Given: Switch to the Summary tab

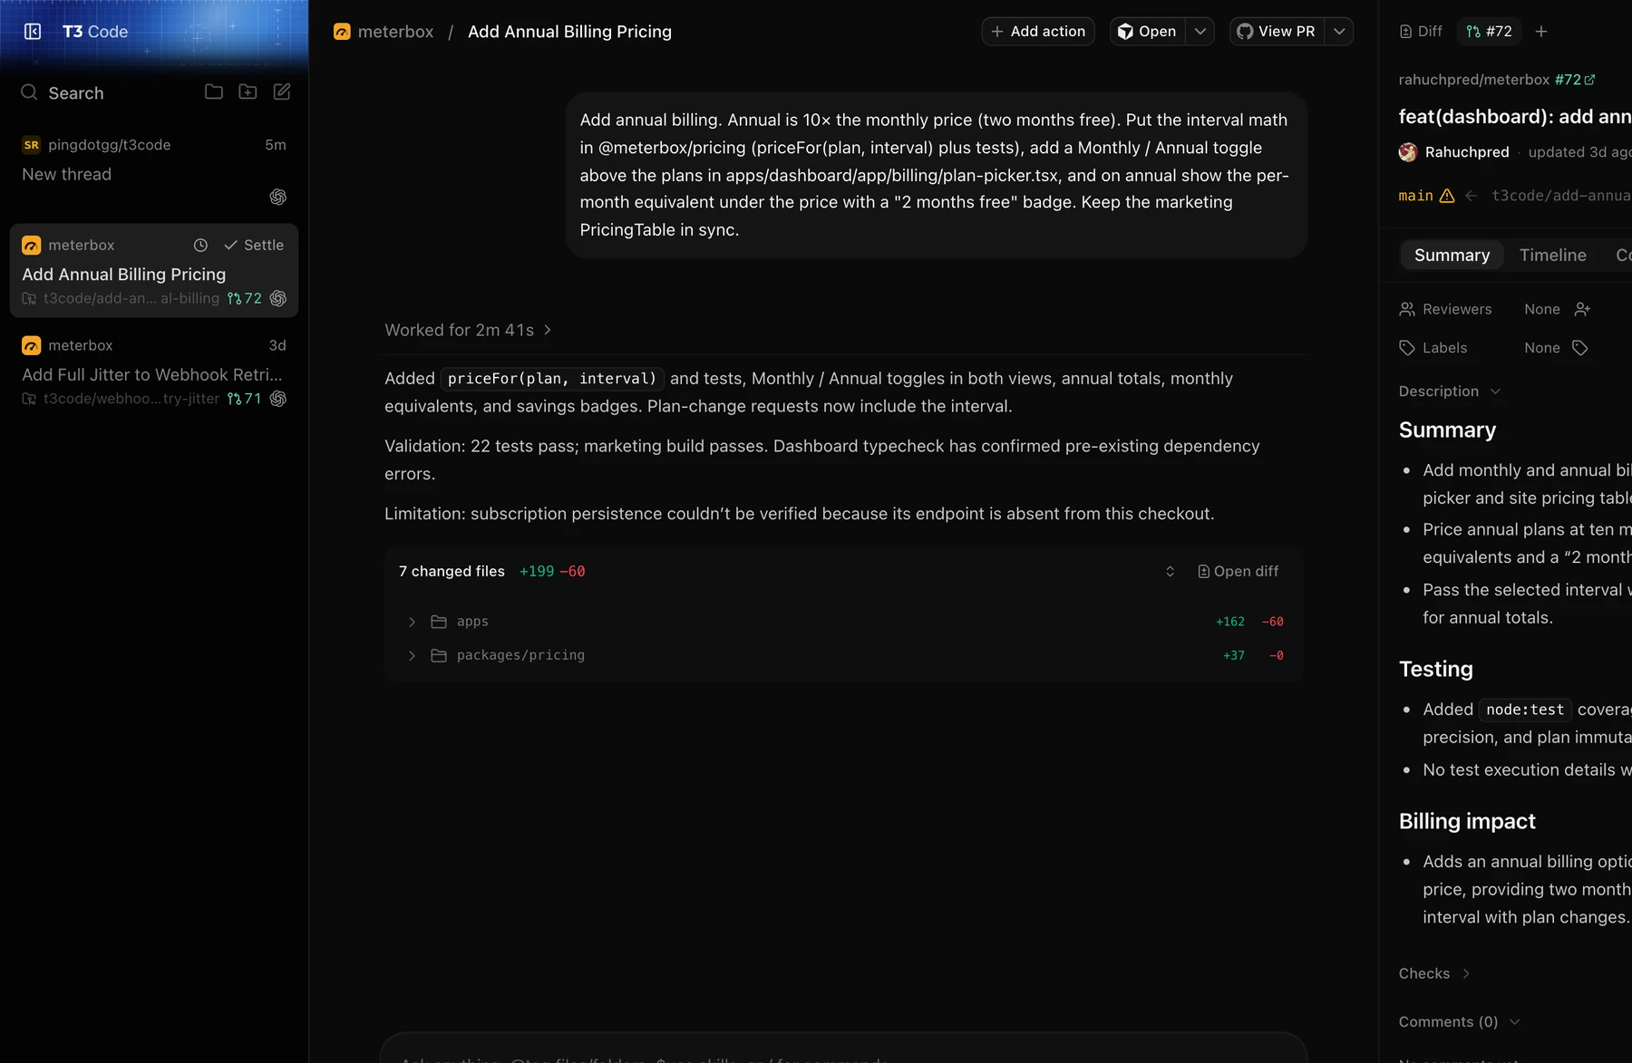Looking at the screenshot, I should tap(1452, 256).
